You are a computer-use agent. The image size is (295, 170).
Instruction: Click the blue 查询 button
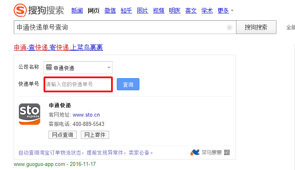128,84
